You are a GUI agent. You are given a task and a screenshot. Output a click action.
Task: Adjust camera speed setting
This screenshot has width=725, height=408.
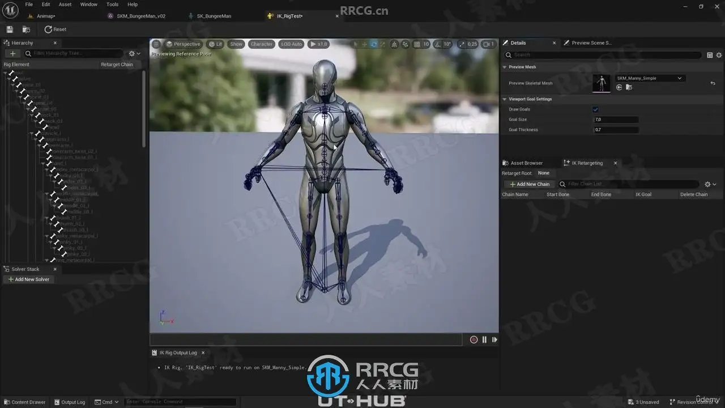click(x=489, y=44)
